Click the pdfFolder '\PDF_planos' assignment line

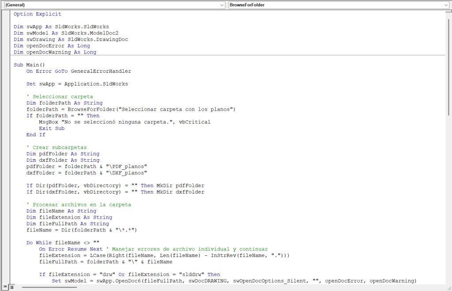pos(87,166)
